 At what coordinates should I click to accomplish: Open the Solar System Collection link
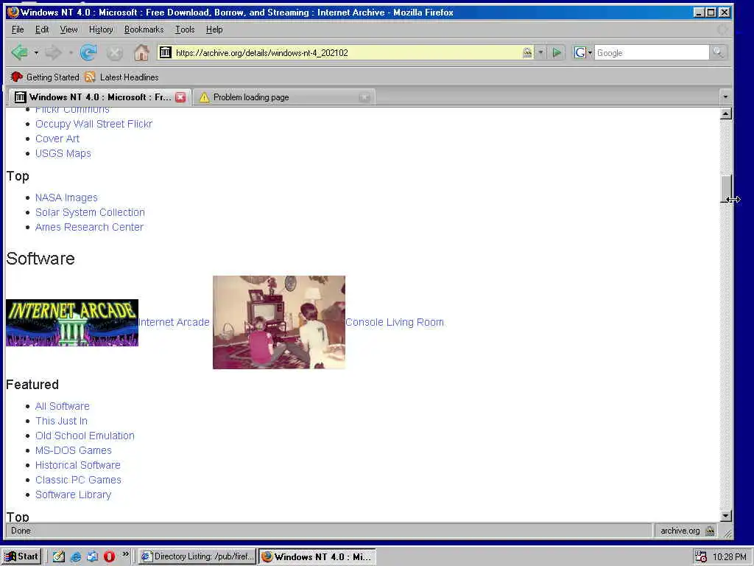(90, 212)
